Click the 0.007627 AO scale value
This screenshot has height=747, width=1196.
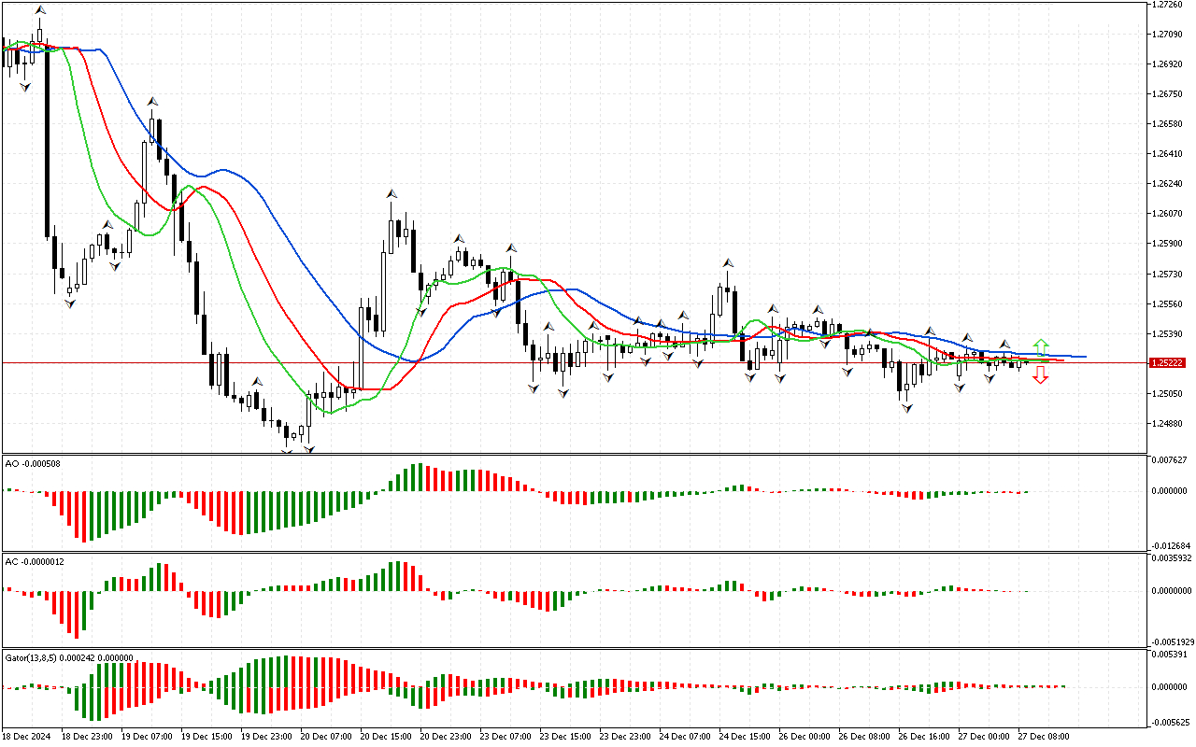[x=1170, y=459]
